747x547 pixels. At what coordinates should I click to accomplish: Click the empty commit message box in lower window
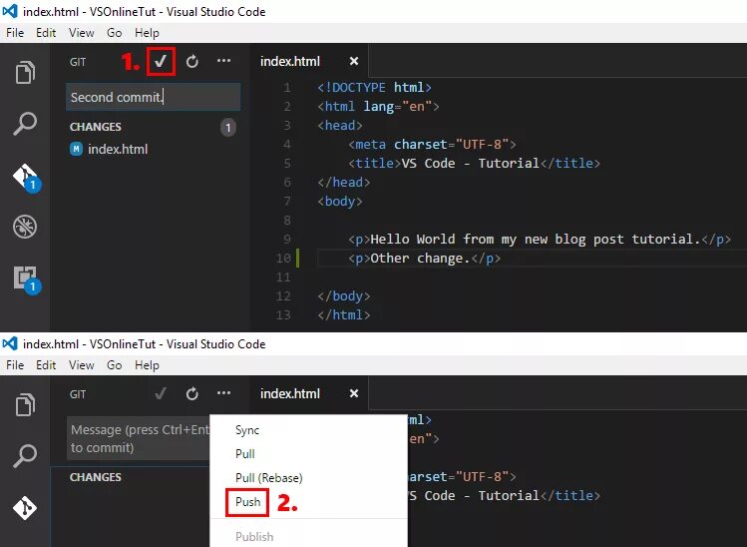[x=139, y=439]
